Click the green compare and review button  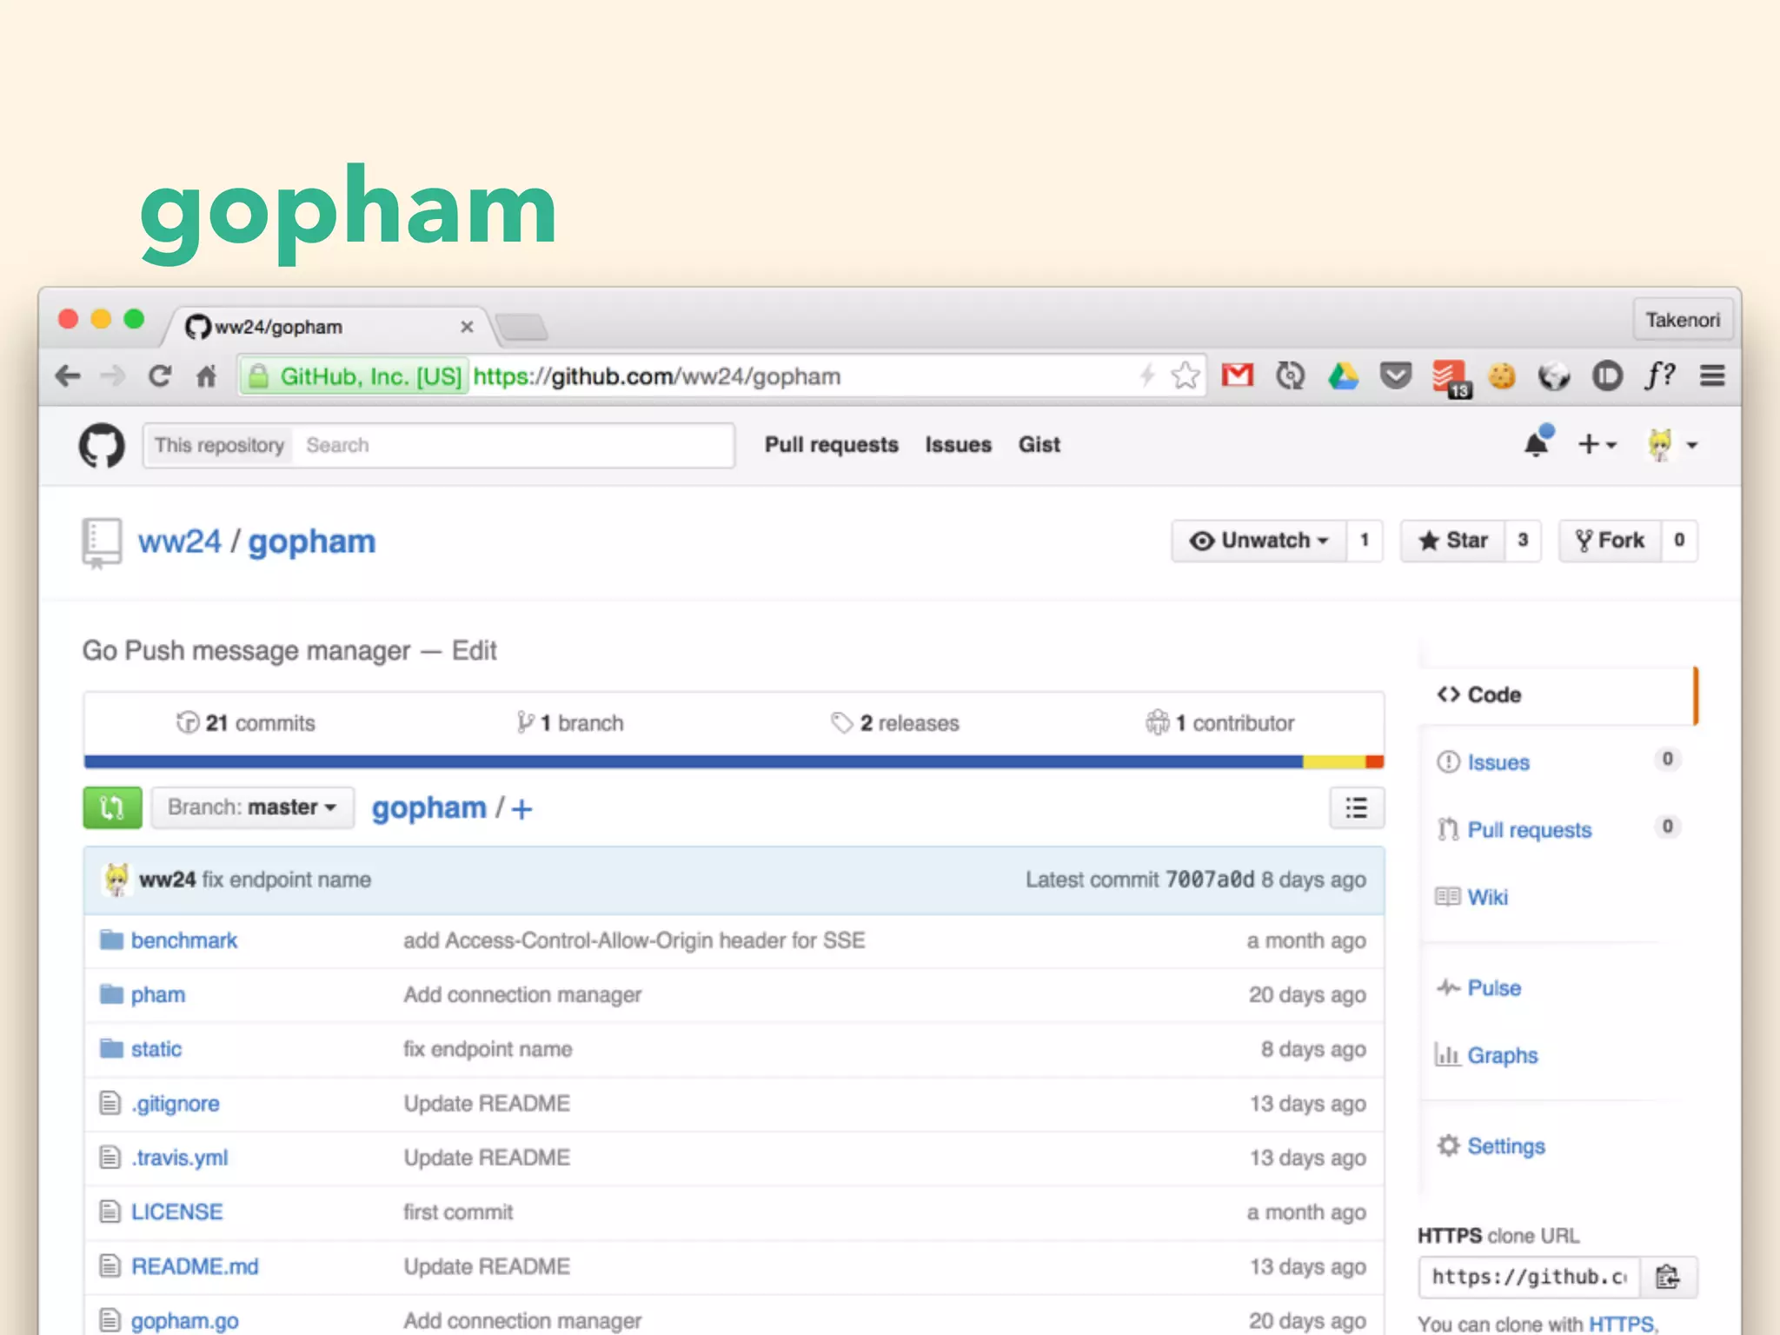[x=112, y=807]
